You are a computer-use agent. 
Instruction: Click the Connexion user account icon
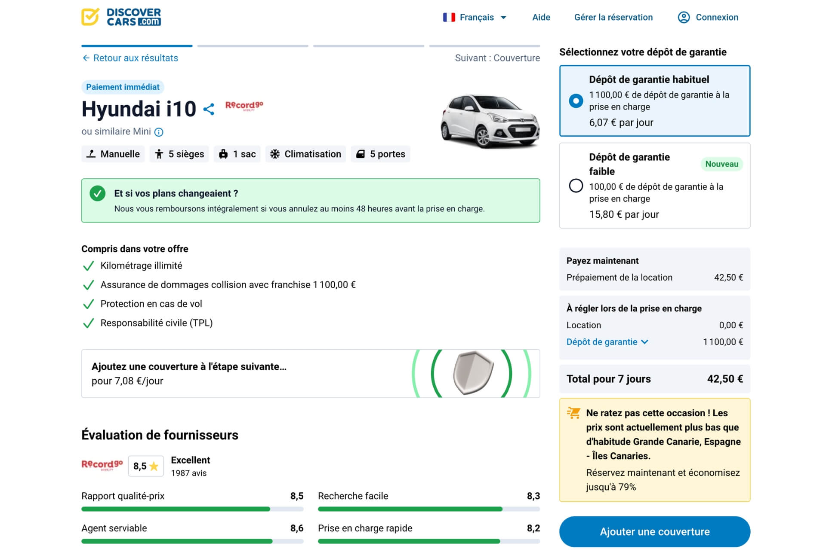coord(684,17)
